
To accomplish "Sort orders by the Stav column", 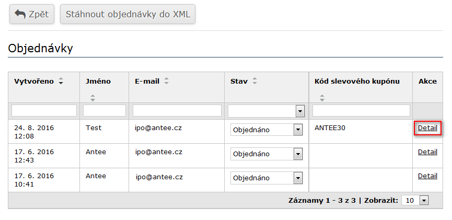I will (x=255, y=81).
